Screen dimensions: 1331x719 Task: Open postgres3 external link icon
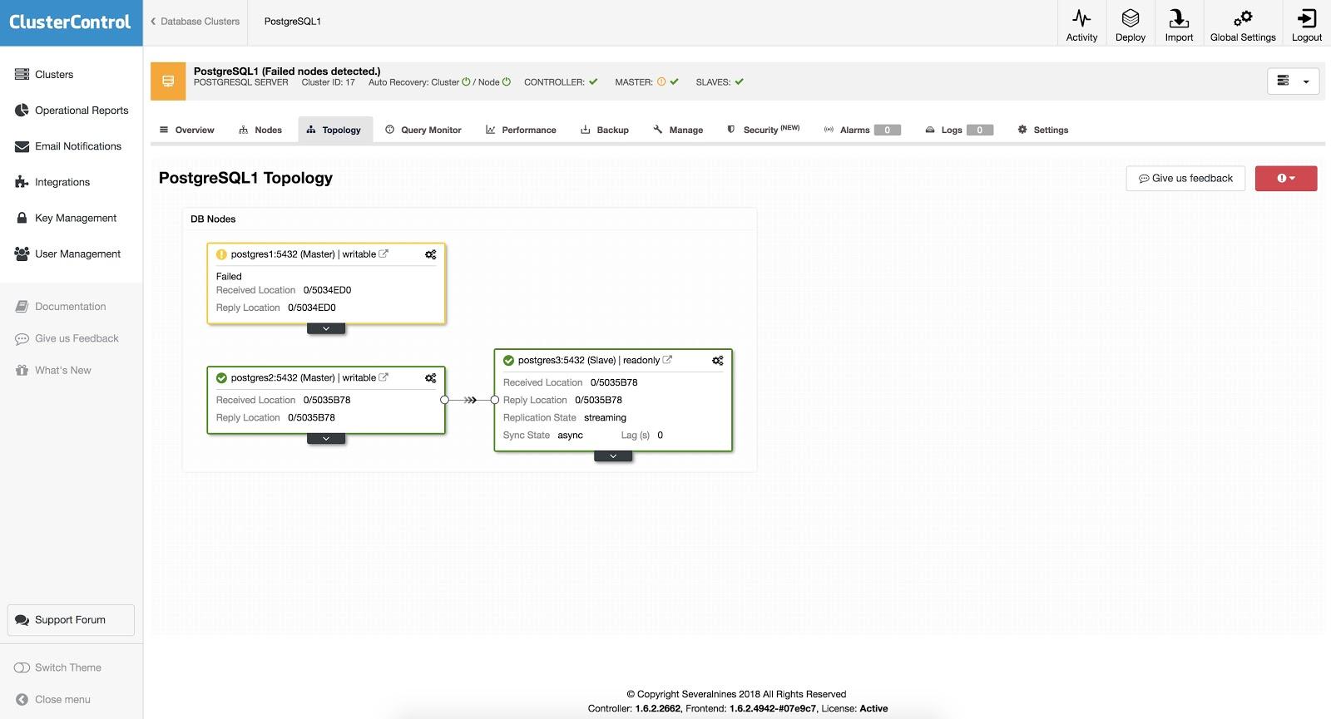[x=667, y=360]
